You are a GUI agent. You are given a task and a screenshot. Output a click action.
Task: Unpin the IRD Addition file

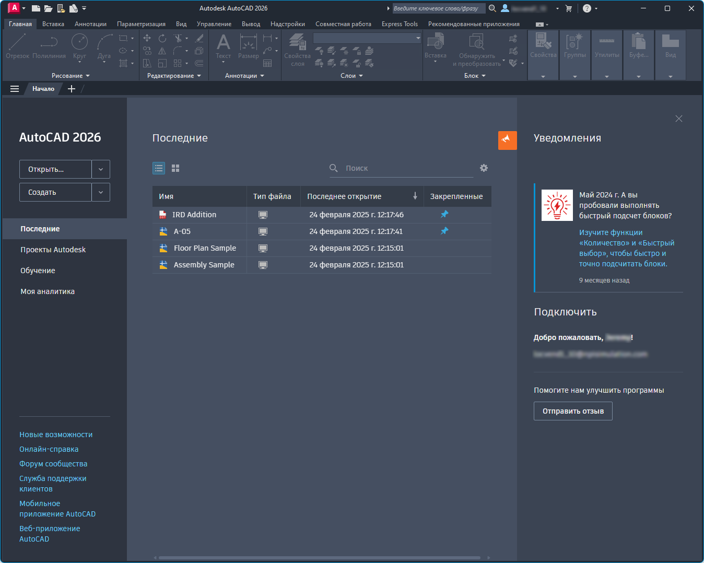click(444, 215)
